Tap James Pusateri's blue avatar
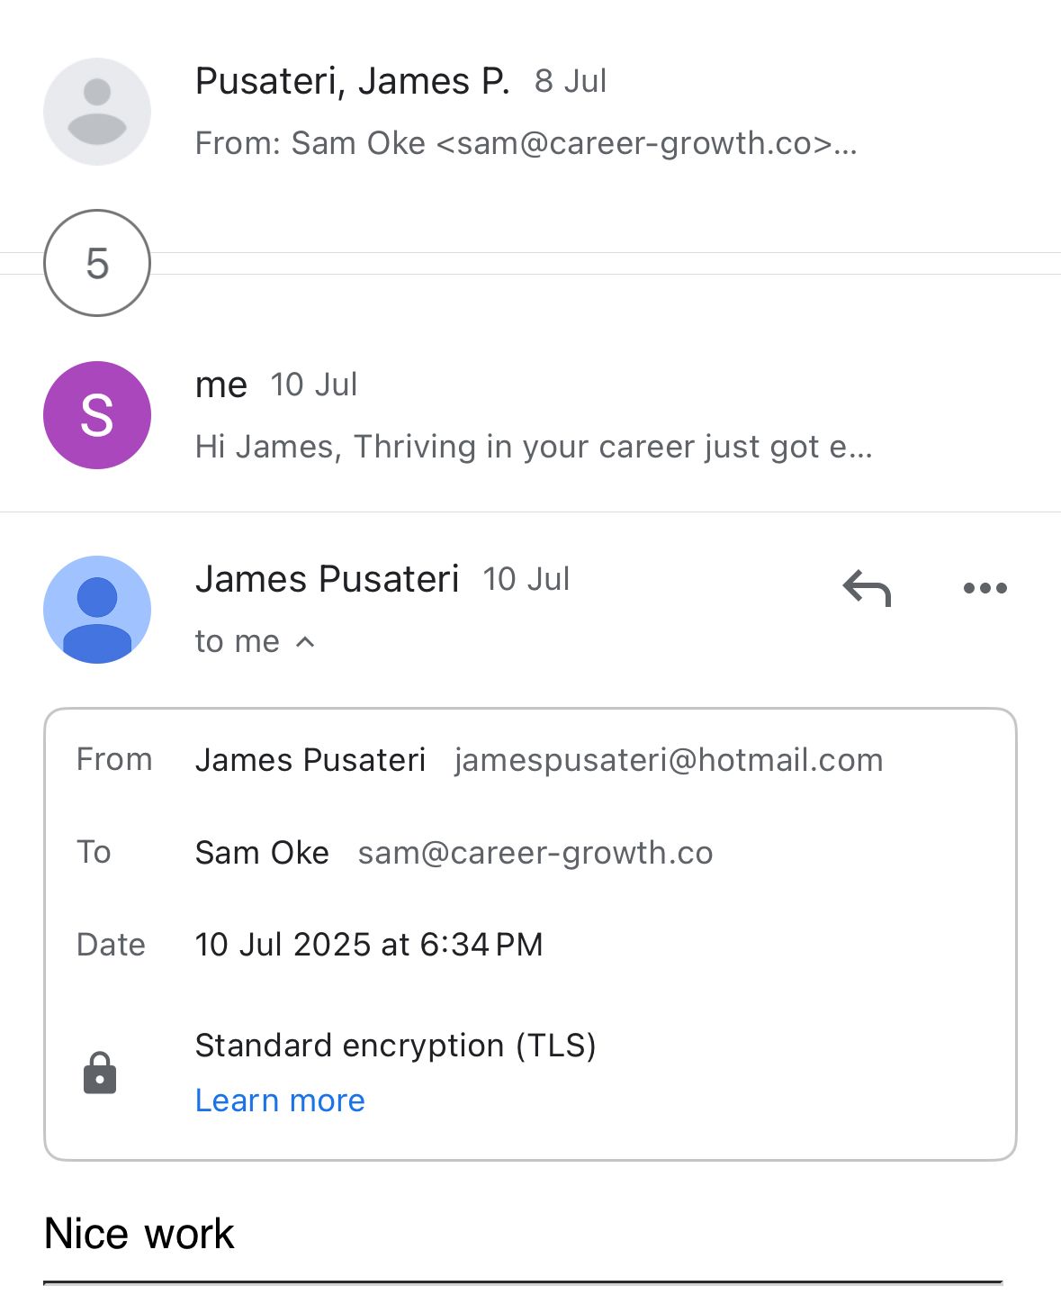Screen dimensions: 1061x1304 [97, 610]
